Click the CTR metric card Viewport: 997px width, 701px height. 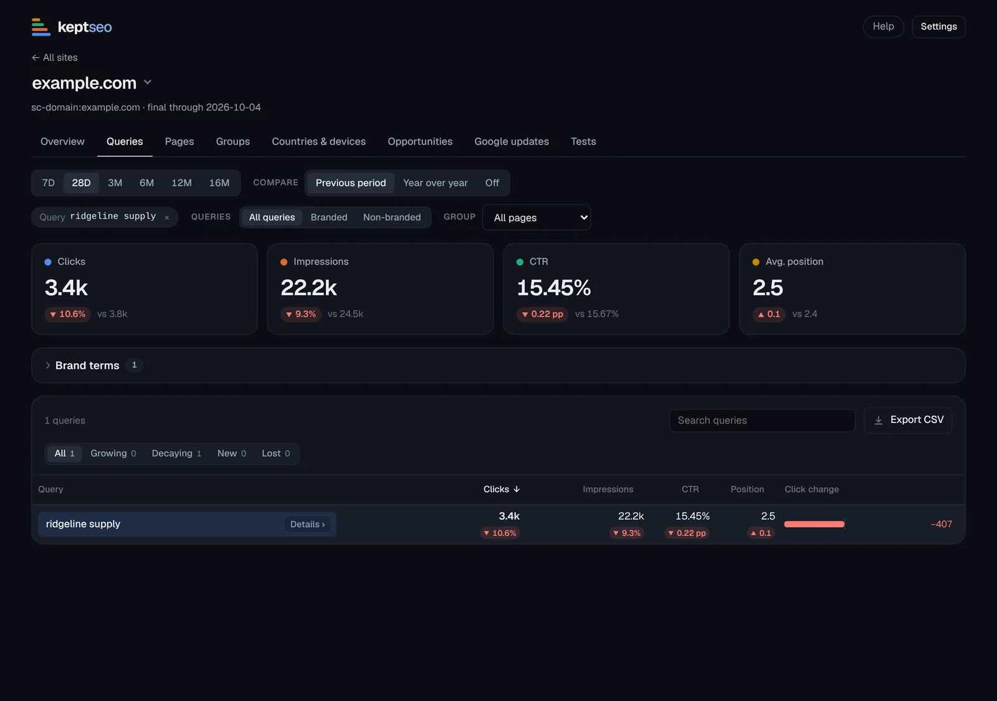(616, 289)
